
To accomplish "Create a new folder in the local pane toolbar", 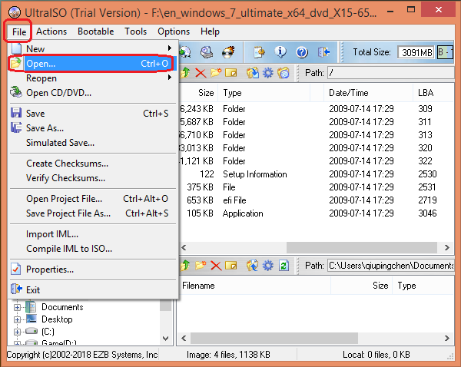I will (x=201, y=266).
